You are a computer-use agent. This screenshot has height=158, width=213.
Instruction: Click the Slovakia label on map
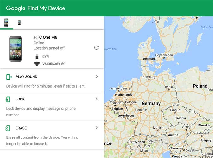tap(204, 125)
